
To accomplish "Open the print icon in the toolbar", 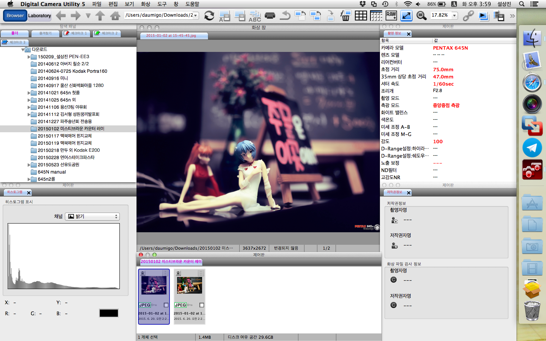I will tap(270, 16).
